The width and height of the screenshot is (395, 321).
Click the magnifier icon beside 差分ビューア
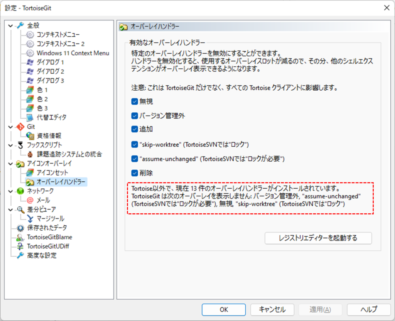point(20,209)
